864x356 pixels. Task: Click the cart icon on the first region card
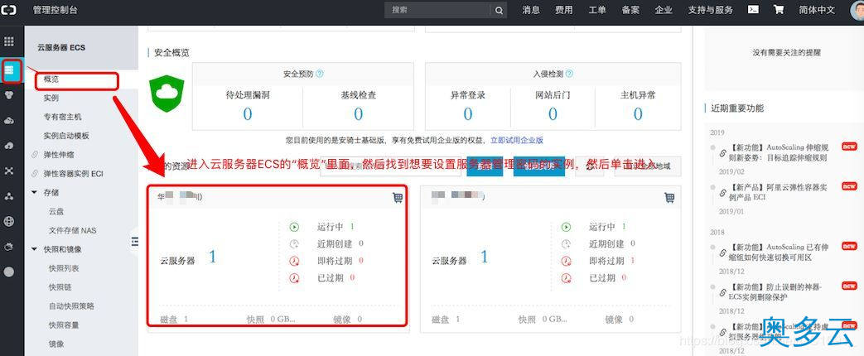[x=398, y=197]
